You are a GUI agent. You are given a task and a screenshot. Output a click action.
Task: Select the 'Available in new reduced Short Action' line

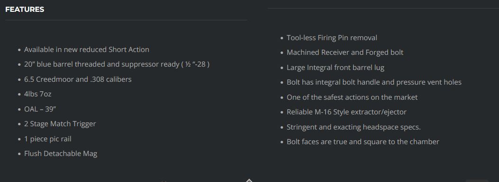point(87,50)
